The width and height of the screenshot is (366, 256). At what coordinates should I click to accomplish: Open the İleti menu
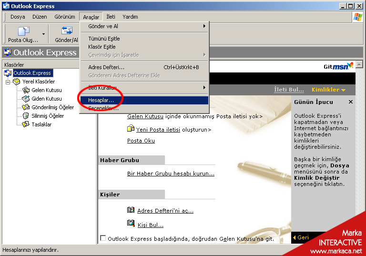tap(111, 17)
